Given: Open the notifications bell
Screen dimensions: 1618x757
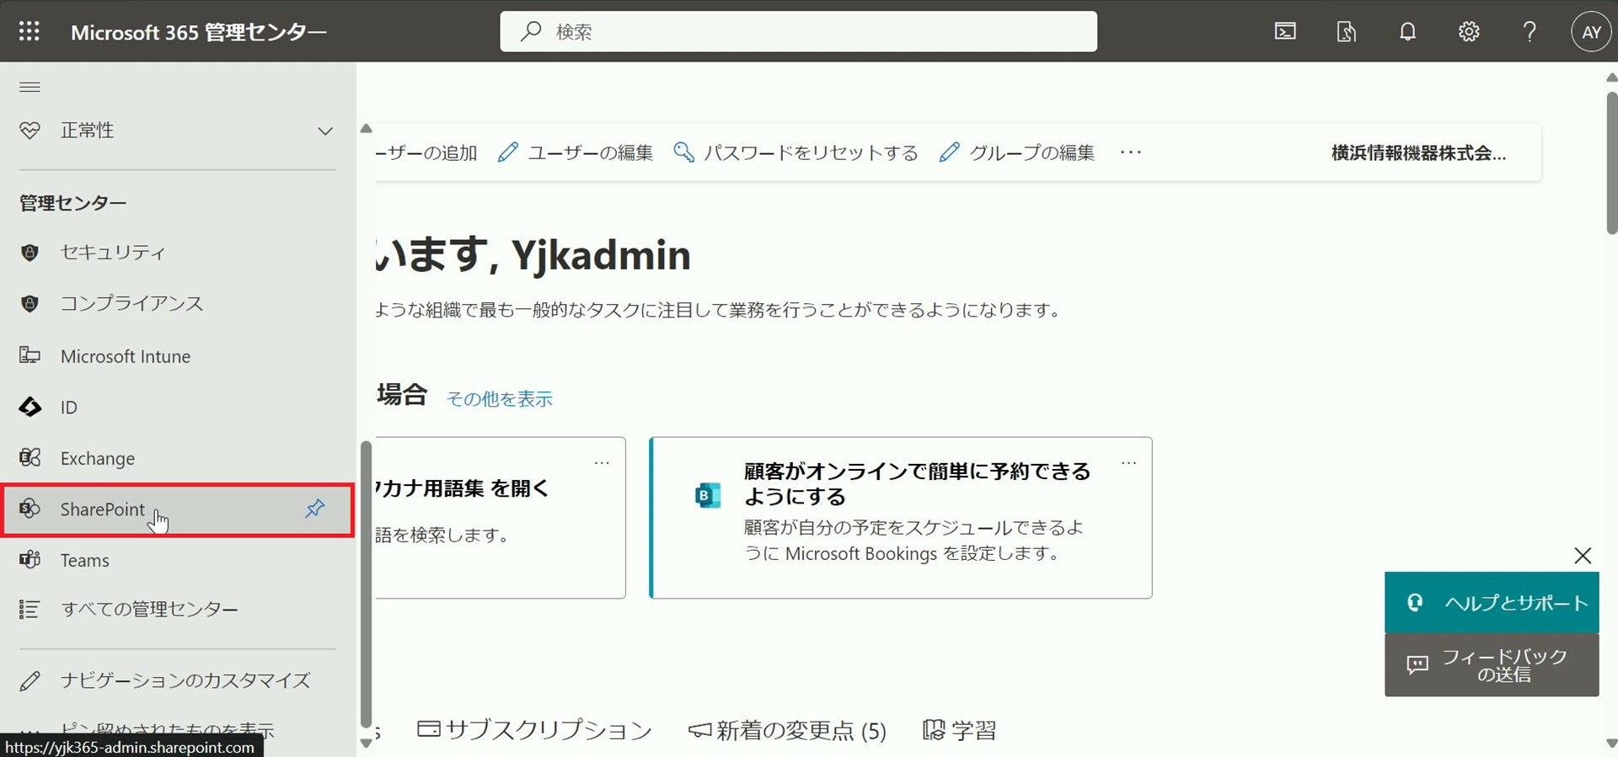Looking at the screenshot, I should point(1407,32).
